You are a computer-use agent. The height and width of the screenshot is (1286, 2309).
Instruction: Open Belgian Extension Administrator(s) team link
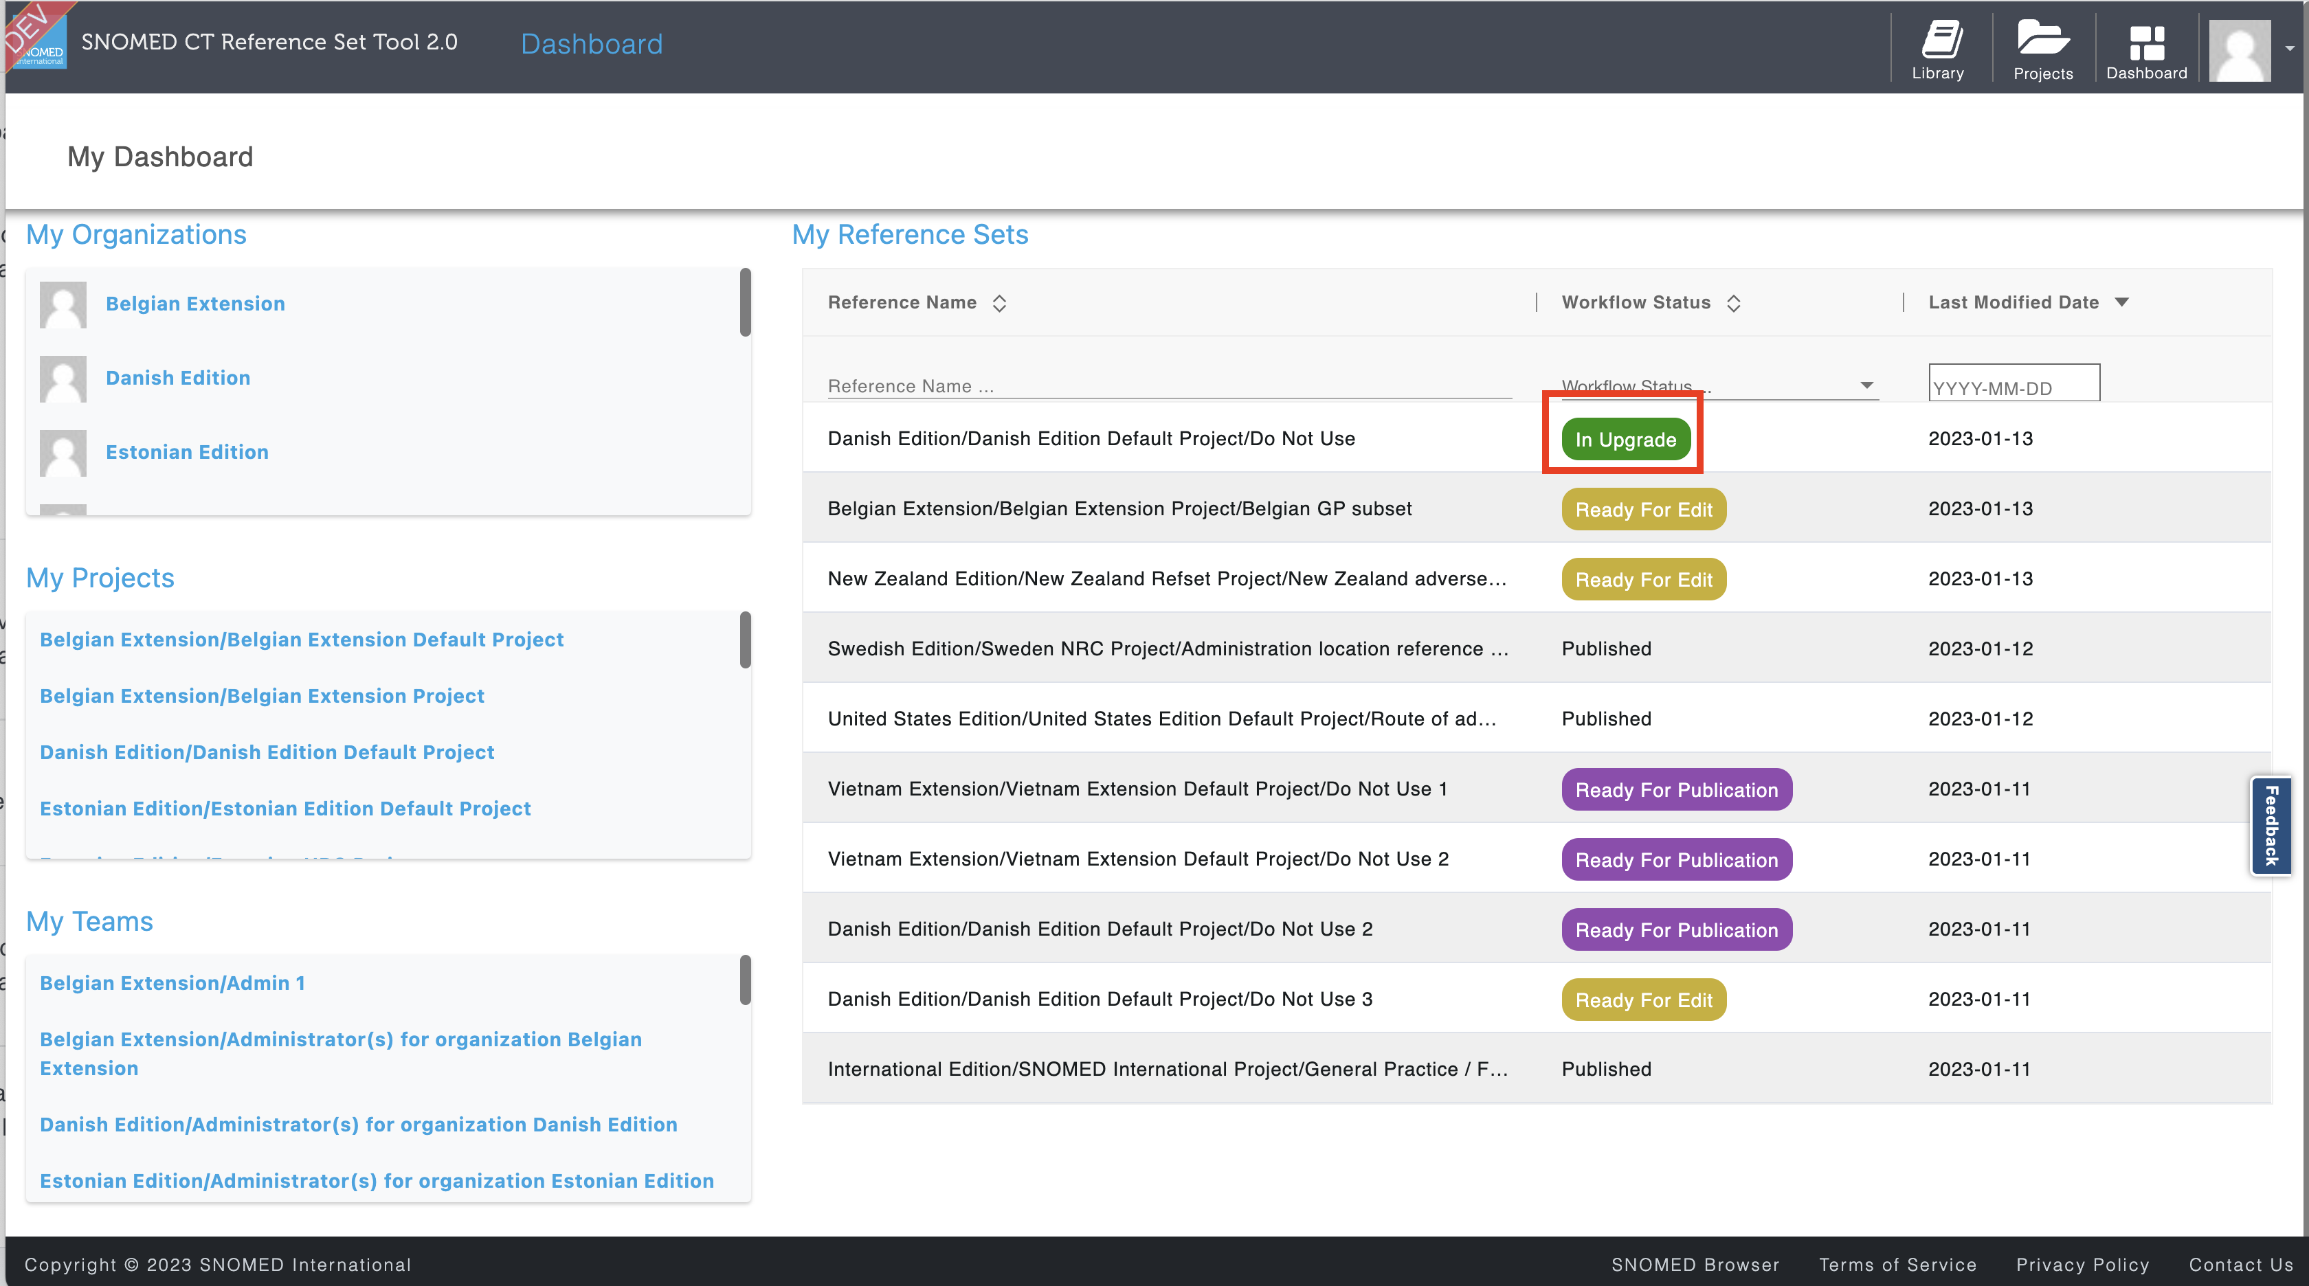(x=341, y=1054)
